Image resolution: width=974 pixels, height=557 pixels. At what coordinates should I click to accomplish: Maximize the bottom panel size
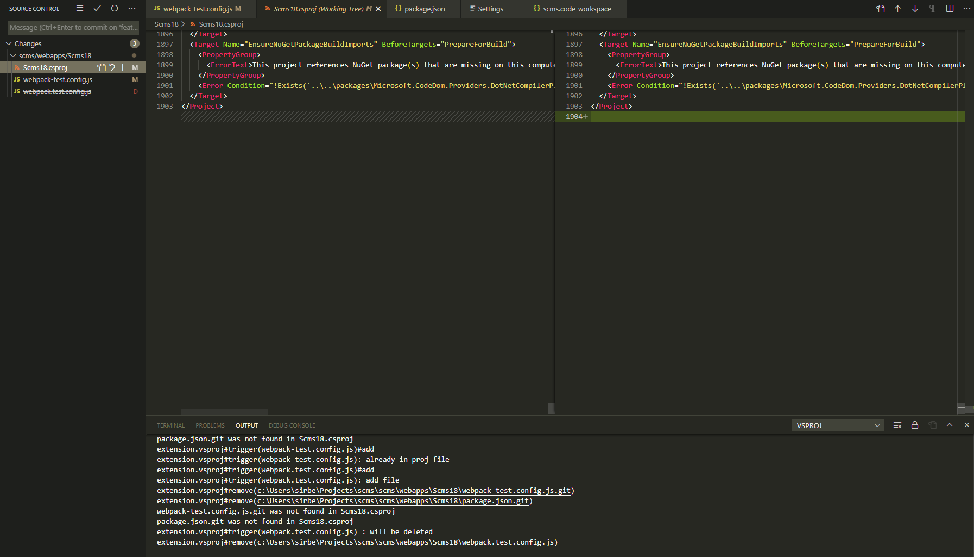click(950, 425)
